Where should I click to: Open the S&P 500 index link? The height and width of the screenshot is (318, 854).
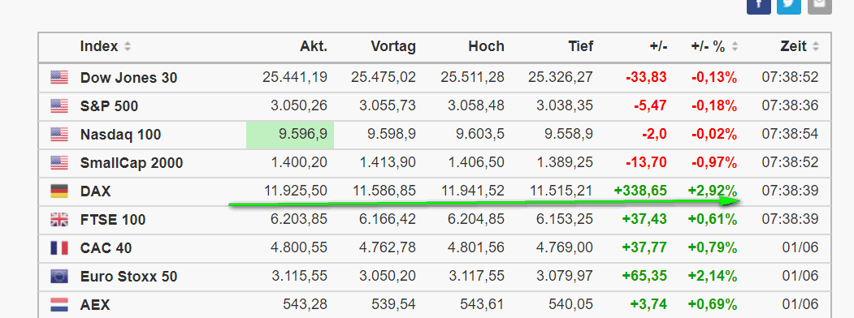coord(109,106)
